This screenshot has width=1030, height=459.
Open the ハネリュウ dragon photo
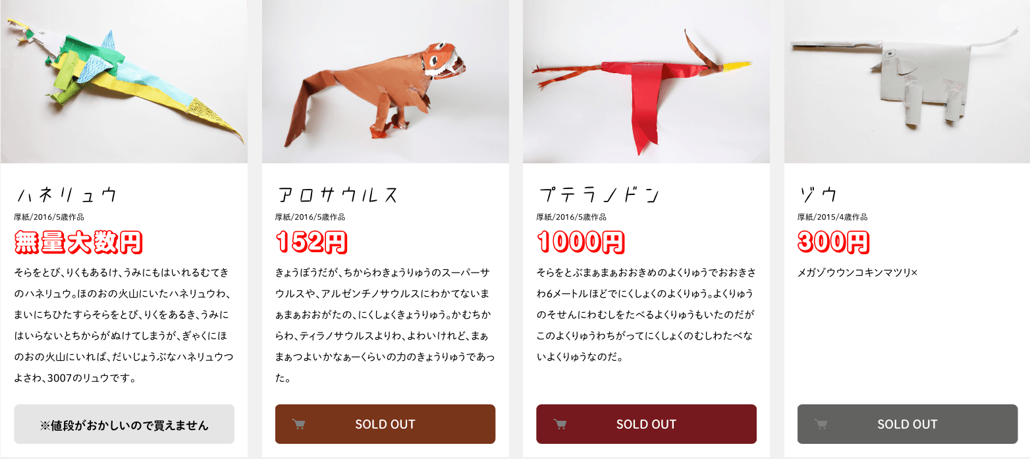click(x=124, y=82)
